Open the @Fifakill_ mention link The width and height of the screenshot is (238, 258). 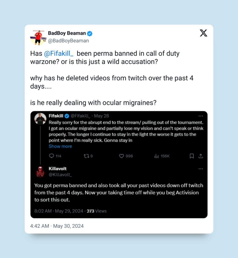[59, 53]
